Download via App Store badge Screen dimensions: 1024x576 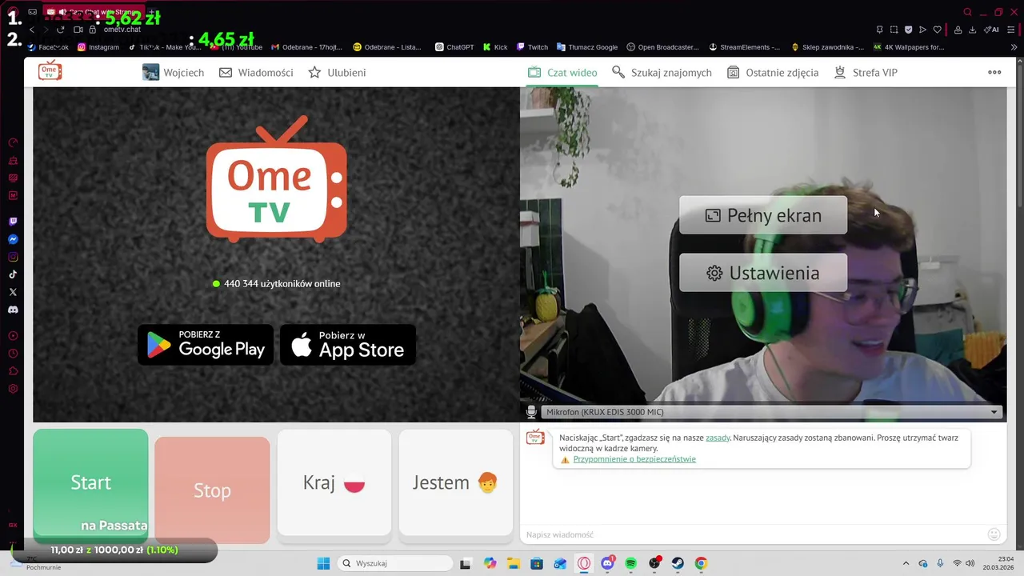[348, 345]
